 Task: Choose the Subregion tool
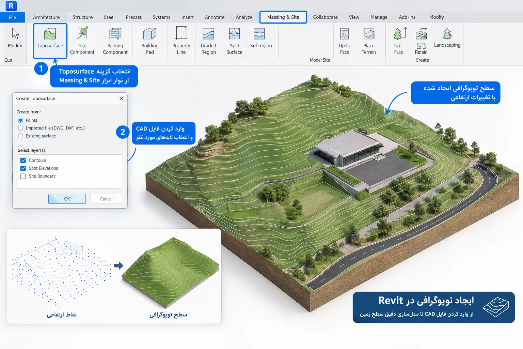[261, 38]
